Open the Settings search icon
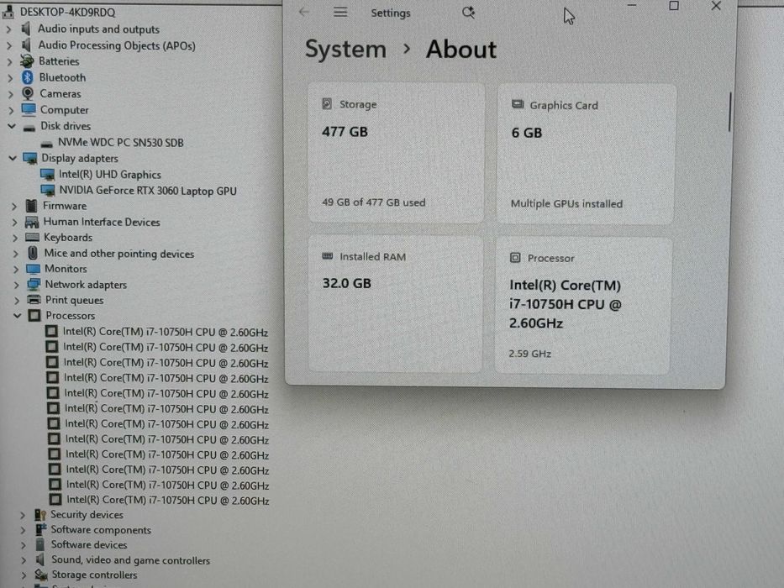 pos(468,13)
